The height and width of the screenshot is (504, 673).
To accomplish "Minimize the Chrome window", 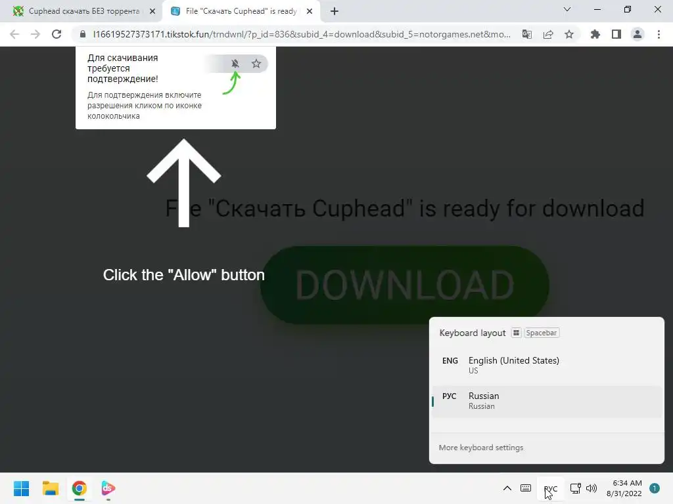I will pyautogui.click(x=597, y=9).
